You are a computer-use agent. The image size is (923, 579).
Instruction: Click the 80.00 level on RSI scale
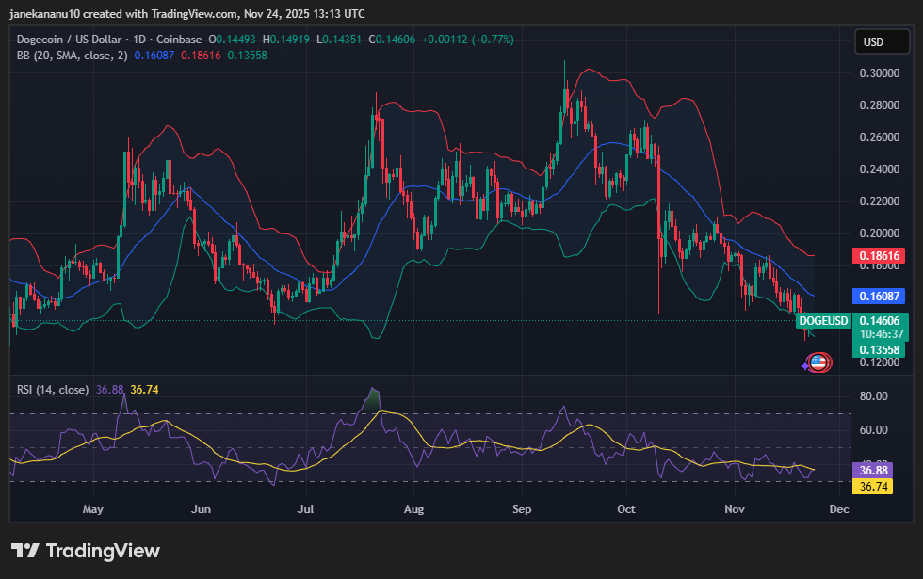pos(874,396)
